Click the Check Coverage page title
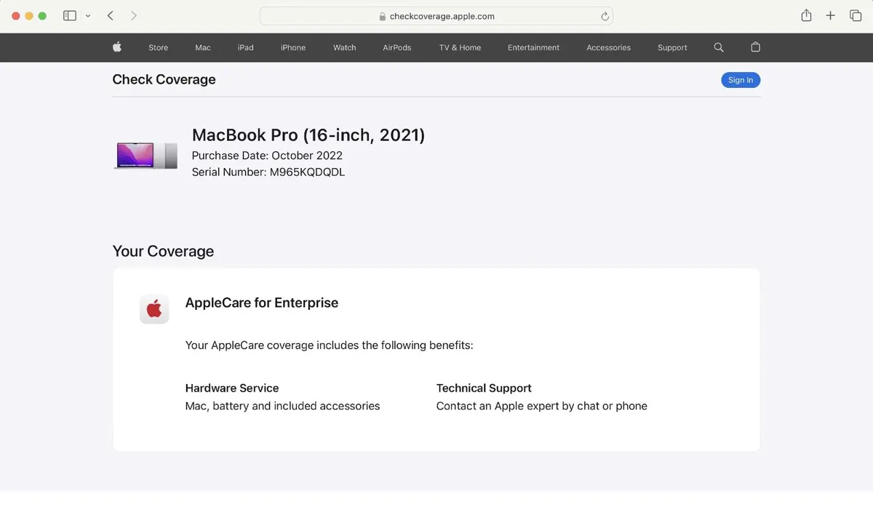The width and height of the screenshot is (873, 509). (x=164, y=79)
